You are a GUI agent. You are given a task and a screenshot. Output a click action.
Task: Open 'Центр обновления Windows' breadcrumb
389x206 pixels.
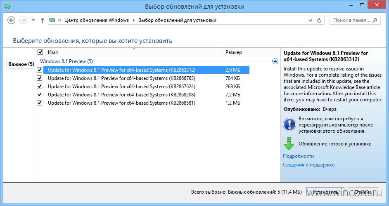pyautogui.click(x=97, y=20)
